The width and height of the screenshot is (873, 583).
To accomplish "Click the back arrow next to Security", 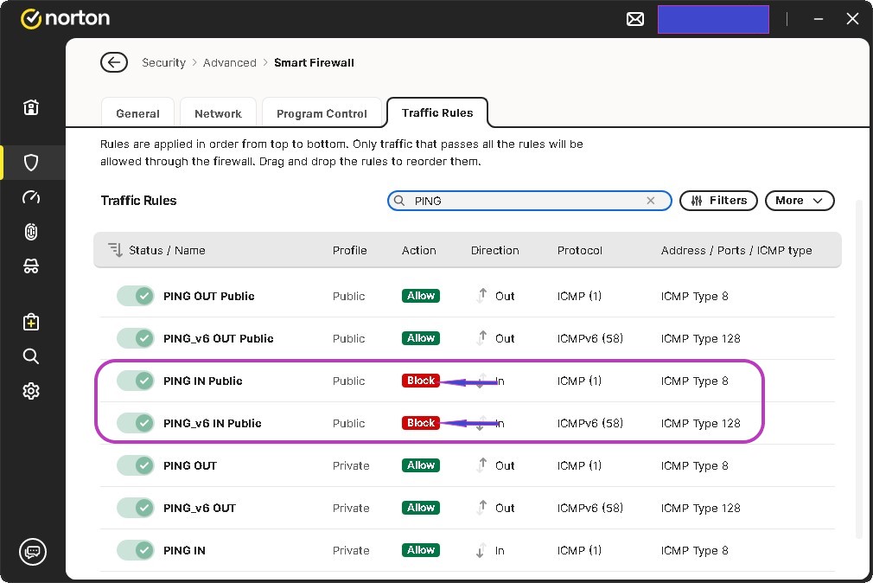I will 113,62.
